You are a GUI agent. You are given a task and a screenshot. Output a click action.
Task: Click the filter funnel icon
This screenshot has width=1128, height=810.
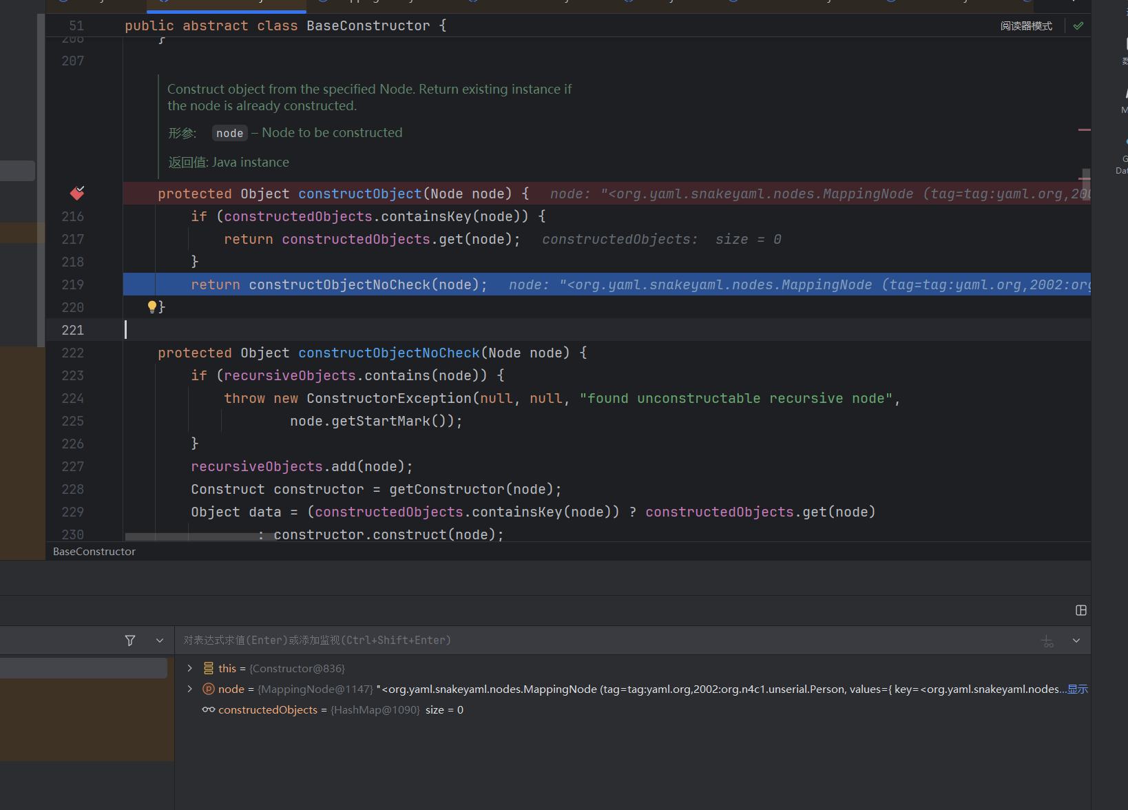pos(130,641)
